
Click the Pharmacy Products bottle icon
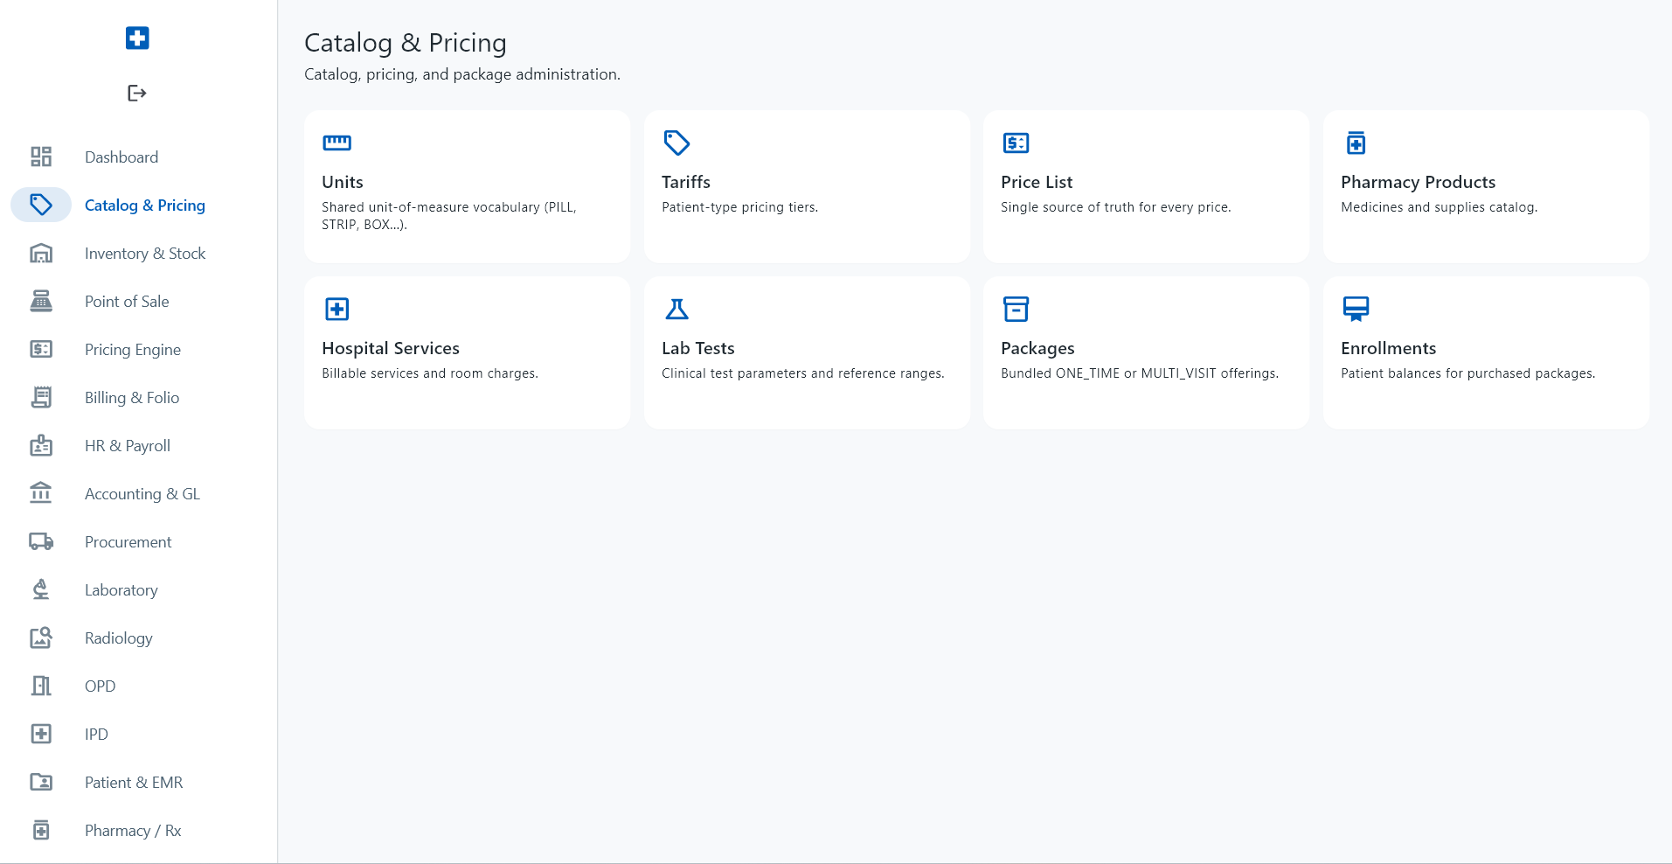tap(1356, 143)
